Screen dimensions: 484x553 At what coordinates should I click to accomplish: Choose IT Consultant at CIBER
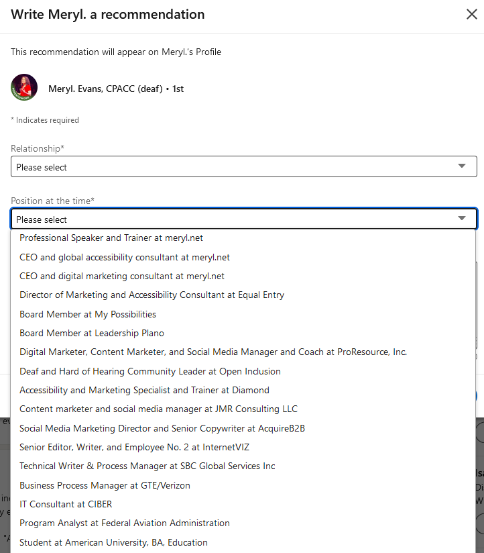(66, 504)
